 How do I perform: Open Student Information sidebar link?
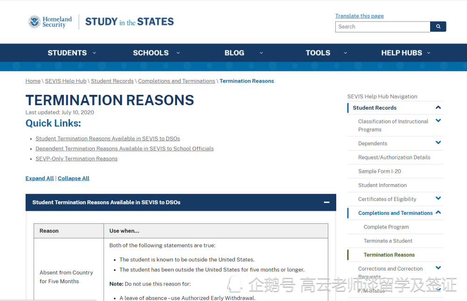point(382,186)
